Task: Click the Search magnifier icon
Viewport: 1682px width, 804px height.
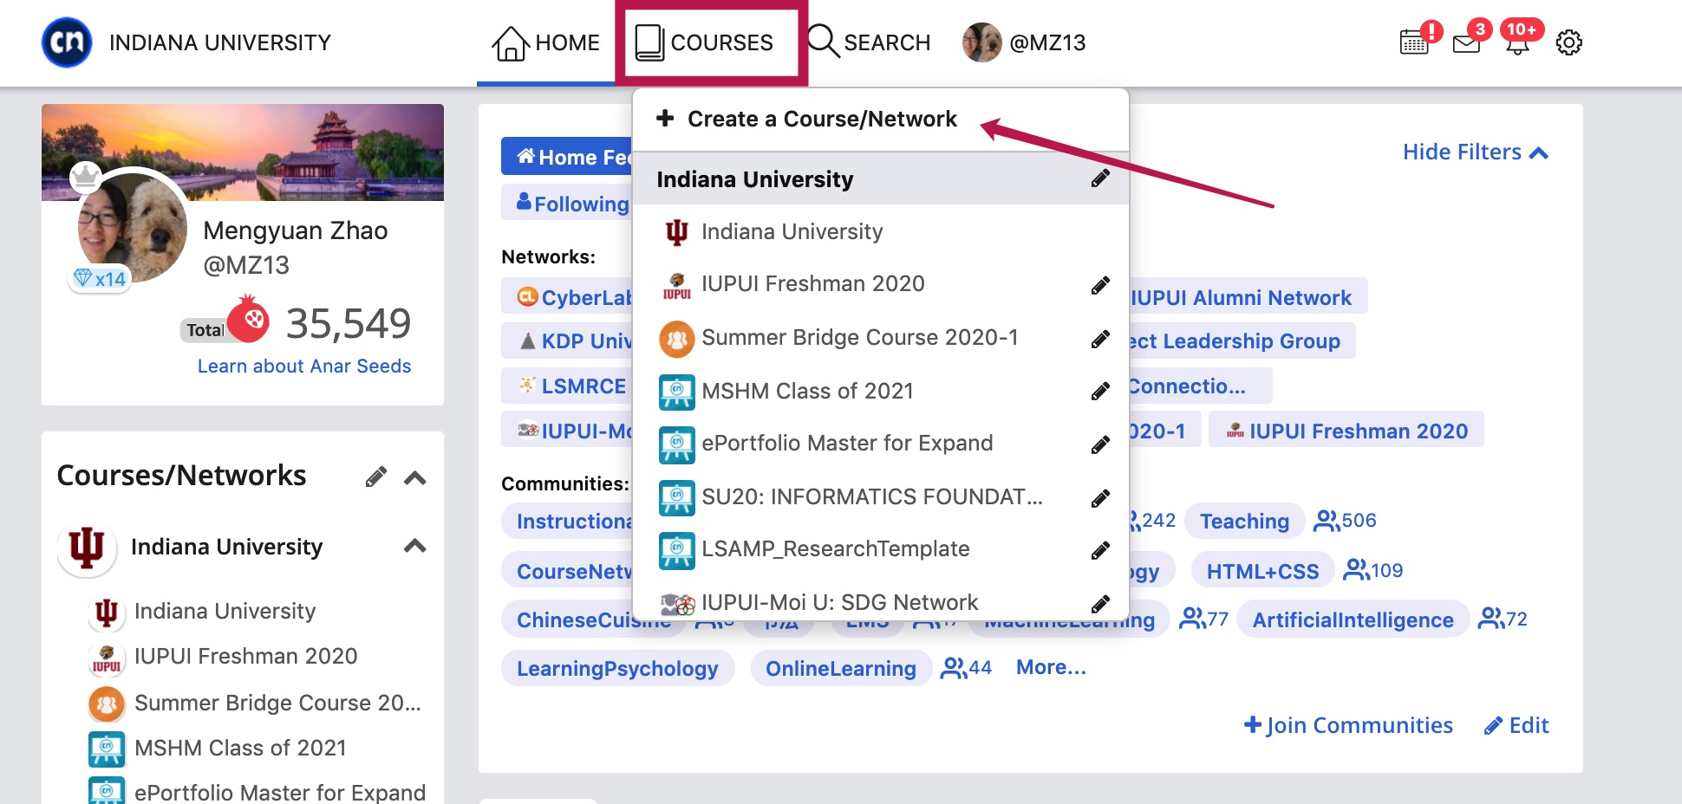Action: (821, 42)
